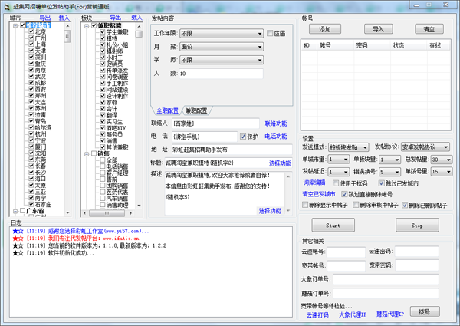Switch to the 全职配置 tab
This screenshot has height=326, width=460.
[167, 110]
